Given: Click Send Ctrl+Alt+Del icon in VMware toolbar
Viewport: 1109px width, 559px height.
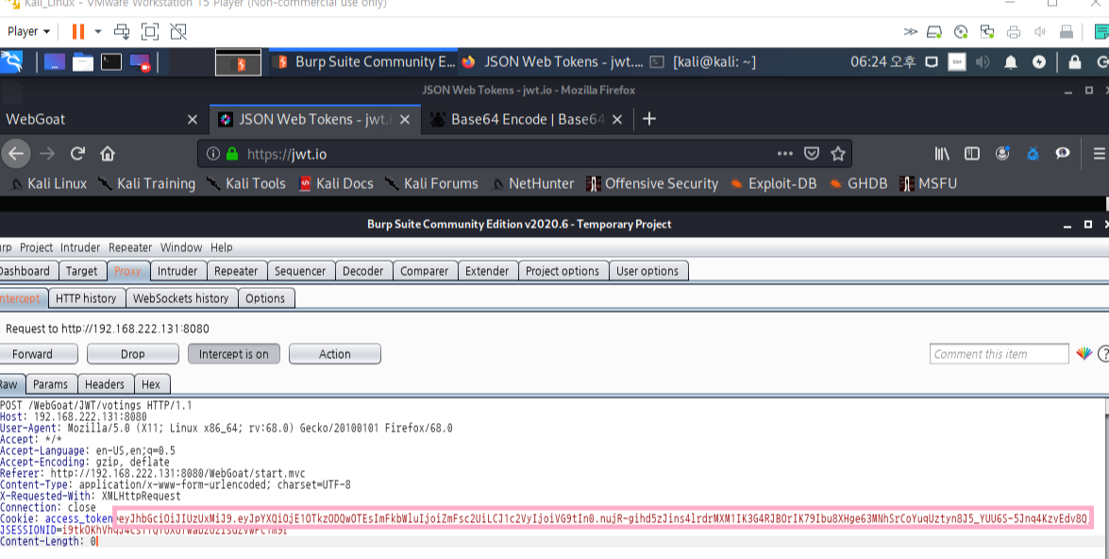Looking at the screenshot, I should click(x=122, y=31).
